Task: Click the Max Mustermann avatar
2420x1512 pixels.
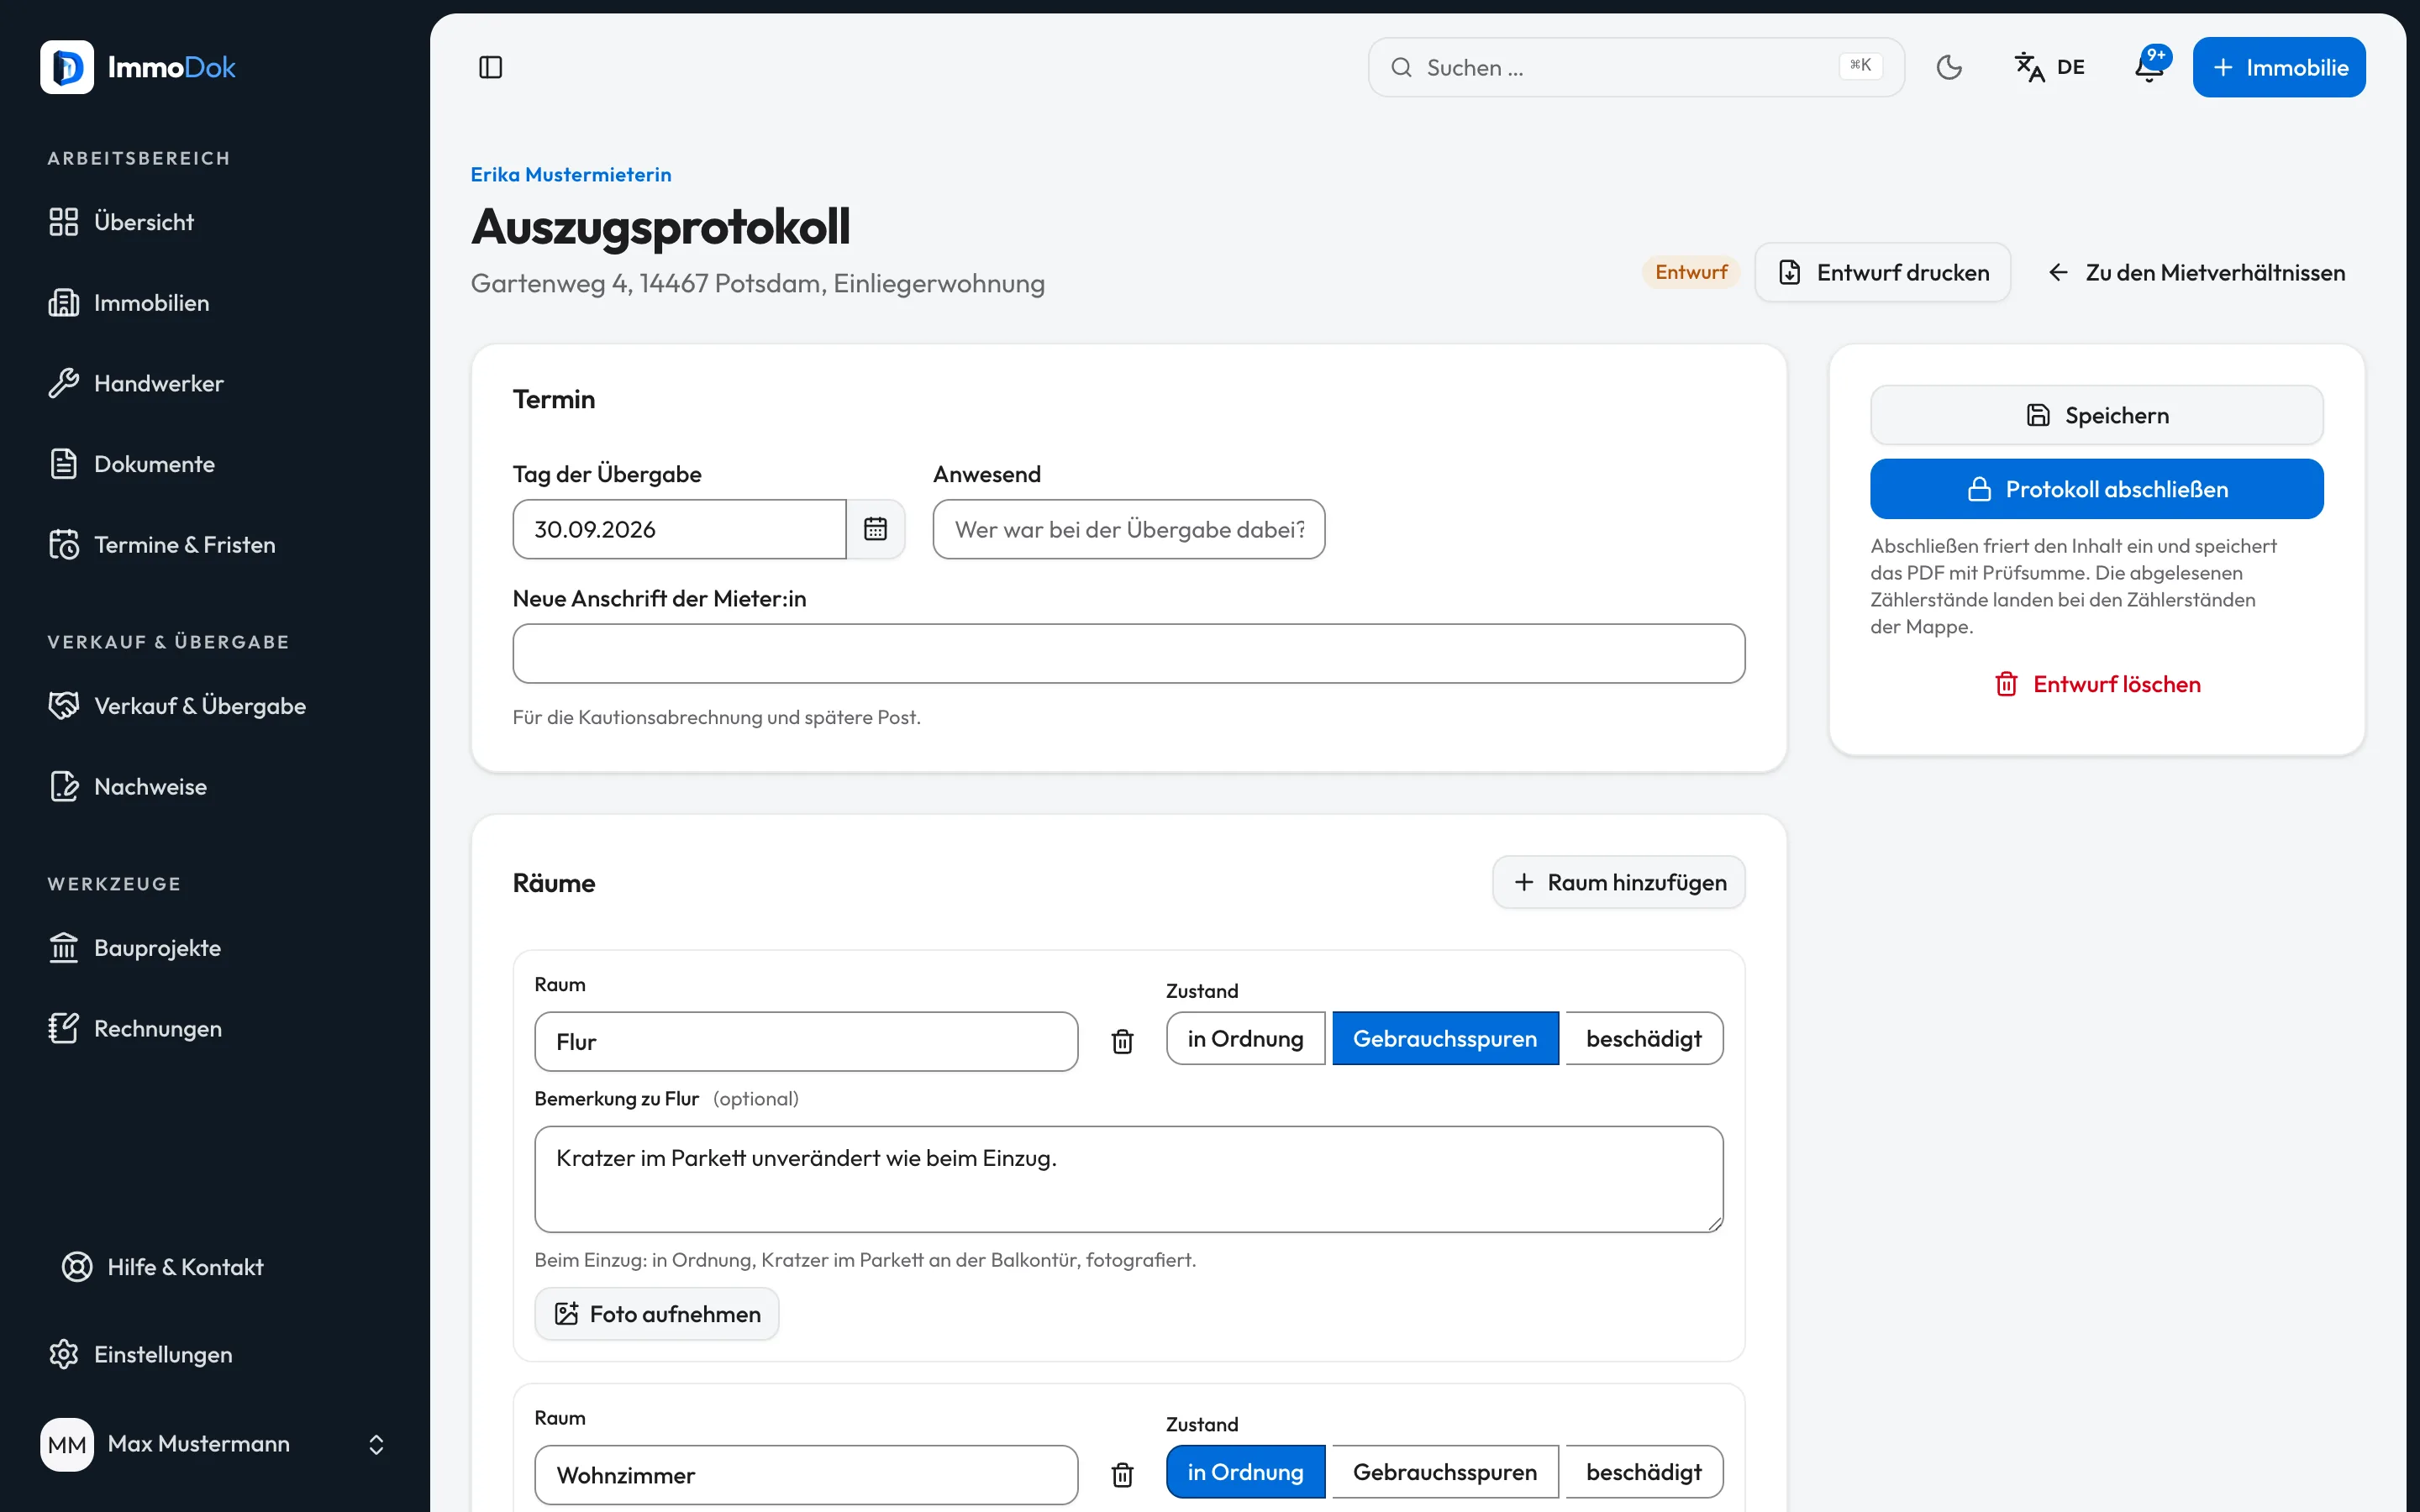Action: (x=67, y=1444)
